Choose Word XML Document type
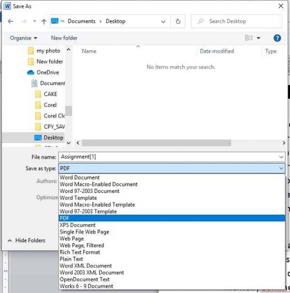The width and height of the screenshot is (290, 293). [172, 266]
